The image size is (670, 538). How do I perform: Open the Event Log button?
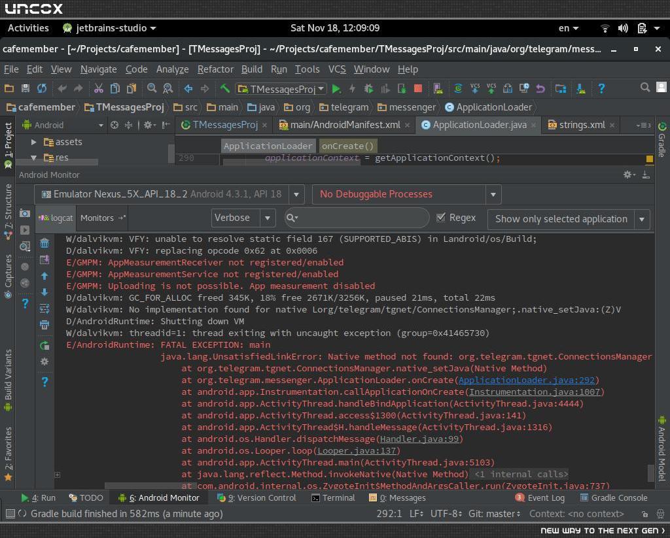tap(540, 498)
